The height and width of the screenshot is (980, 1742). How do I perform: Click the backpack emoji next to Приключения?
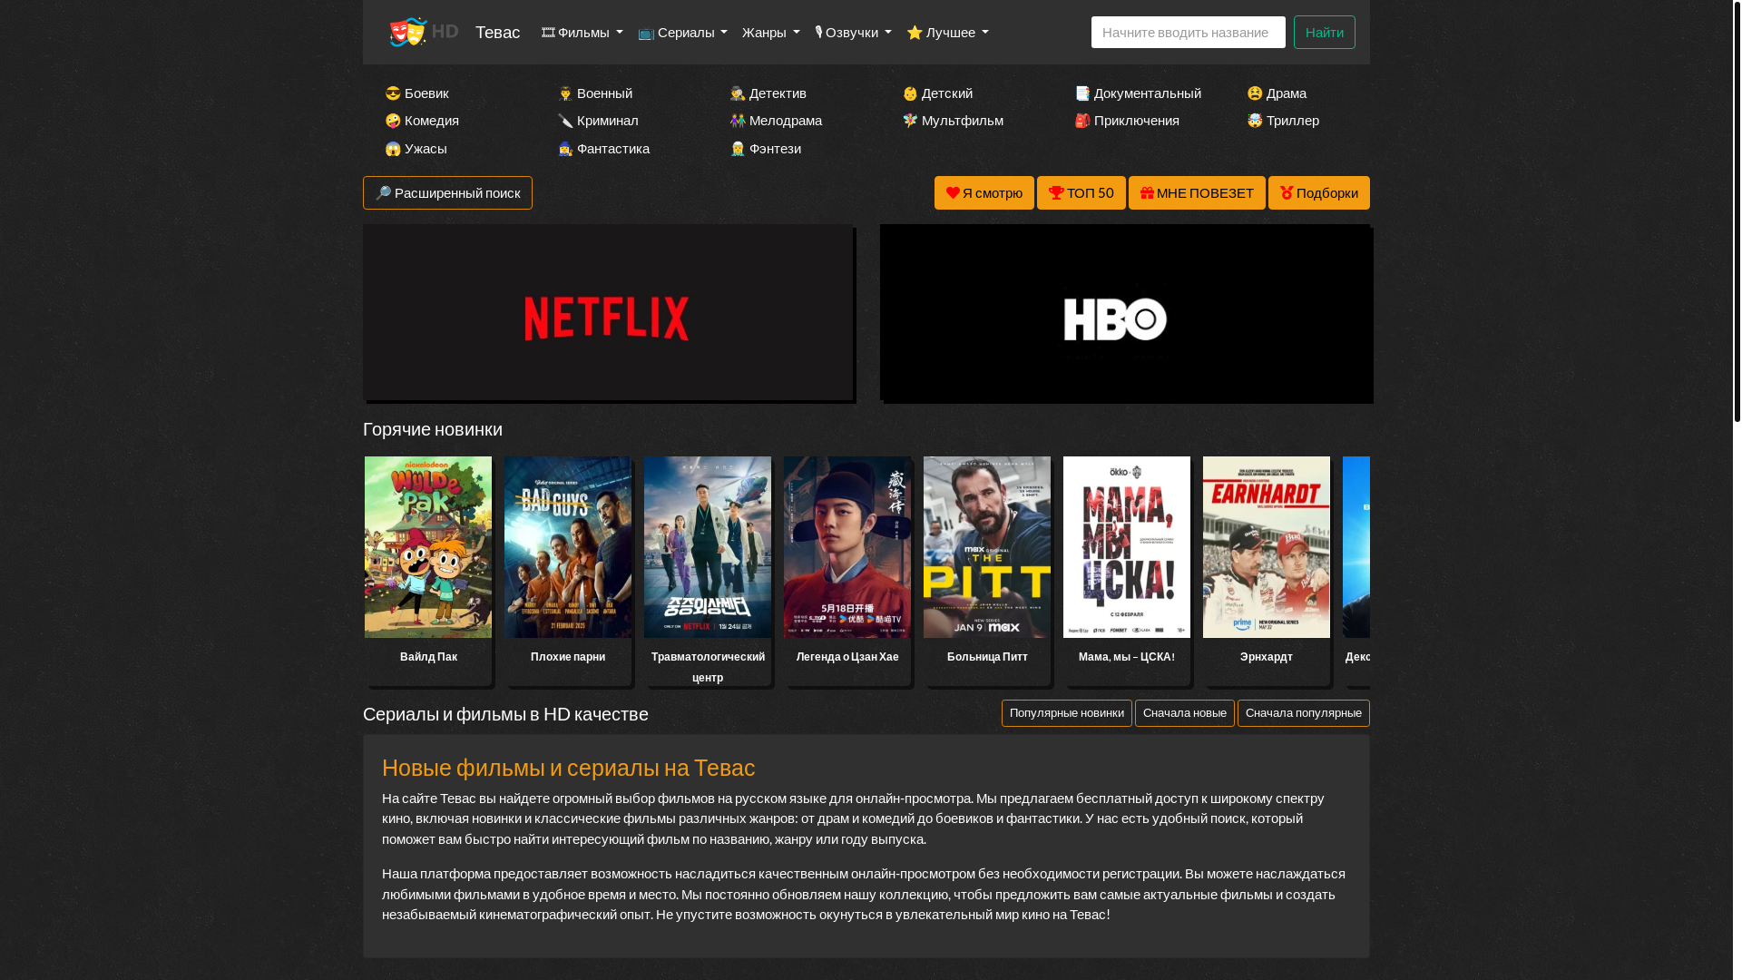[x=1082, y=121]
